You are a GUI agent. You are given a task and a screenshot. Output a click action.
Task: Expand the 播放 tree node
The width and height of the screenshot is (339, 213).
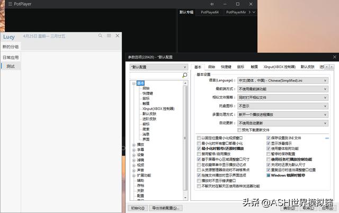pos(134,145)
